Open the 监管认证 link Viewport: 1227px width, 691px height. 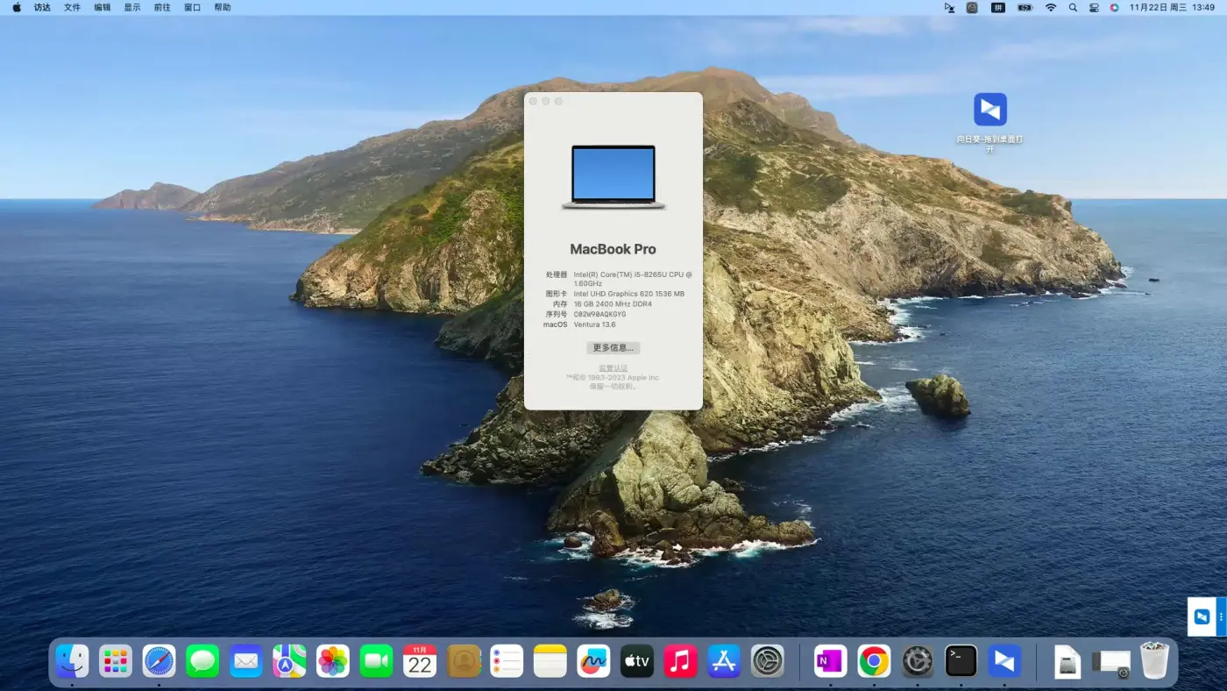pyautogui.click(x=613, y=368)
